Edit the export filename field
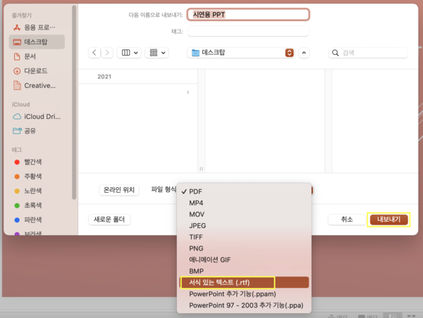423x318 pixels. tap(248, 15)
